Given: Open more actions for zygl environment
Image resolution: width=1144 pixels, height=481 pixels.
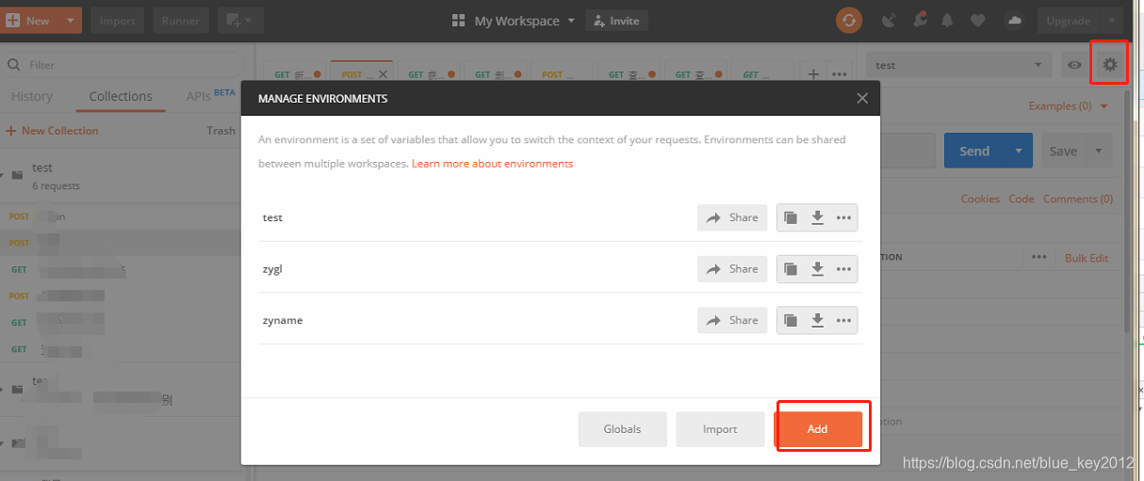Looking at the screenshot, I should [844, 269].
